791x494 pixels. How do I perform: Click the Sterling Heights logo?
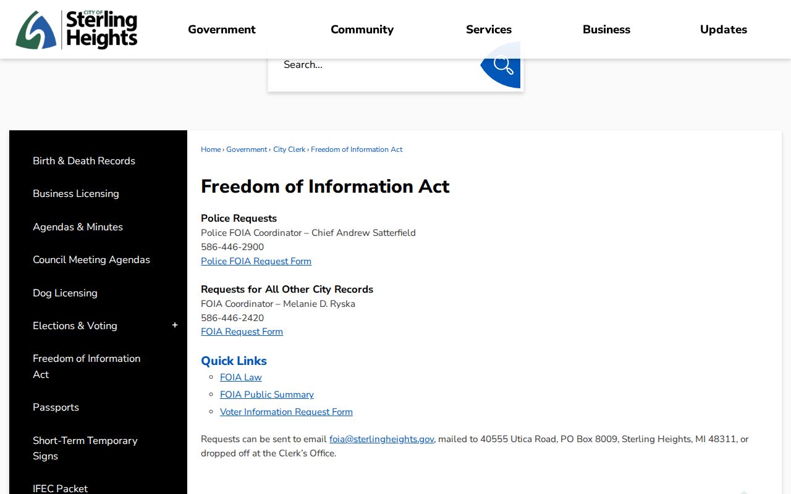coord(77,30)
